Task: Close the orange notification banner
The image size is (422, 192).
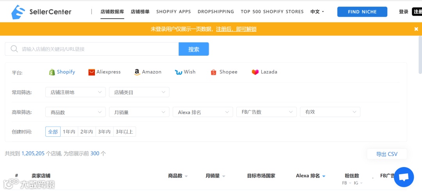Action: tap(416, 29)
